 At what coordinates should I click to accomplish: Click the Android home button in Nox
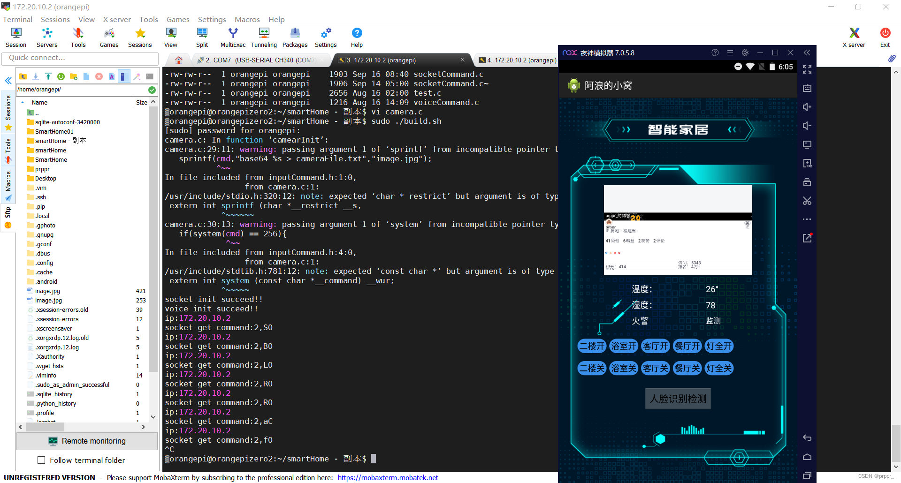(807, 457)
